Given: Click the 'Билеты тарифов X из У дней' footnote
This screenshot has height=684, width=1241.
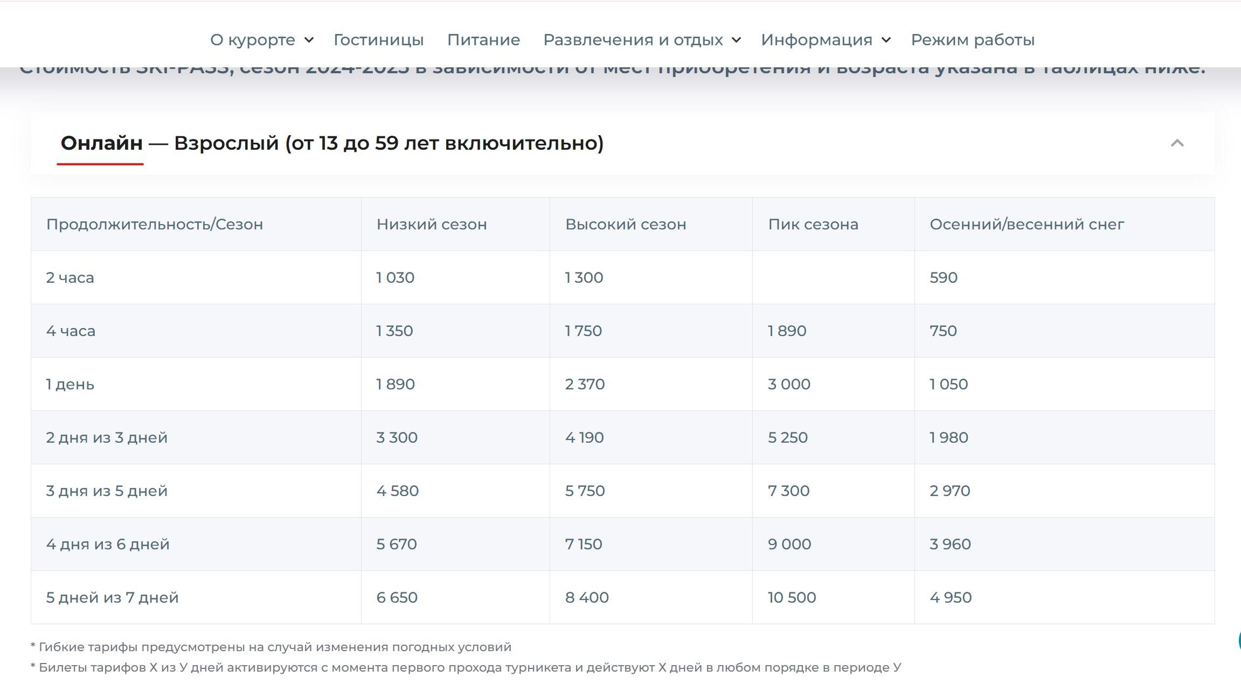Looking at the screenshot, I should [x=466, y=667].
